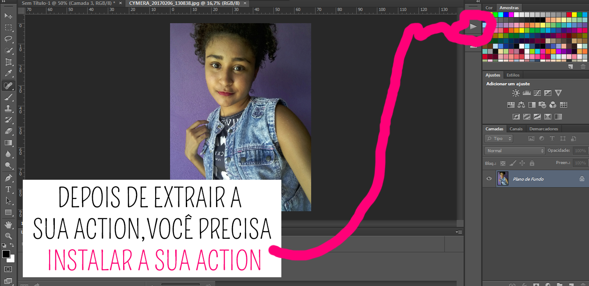Screen dimensions: 589x286
Task: Pick the white swatch in the top row
Action: (x=516, y=14)
